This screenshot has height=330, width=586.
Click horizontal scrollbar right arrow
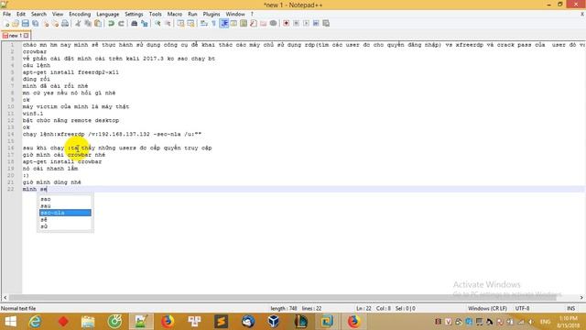pos(581,297)
